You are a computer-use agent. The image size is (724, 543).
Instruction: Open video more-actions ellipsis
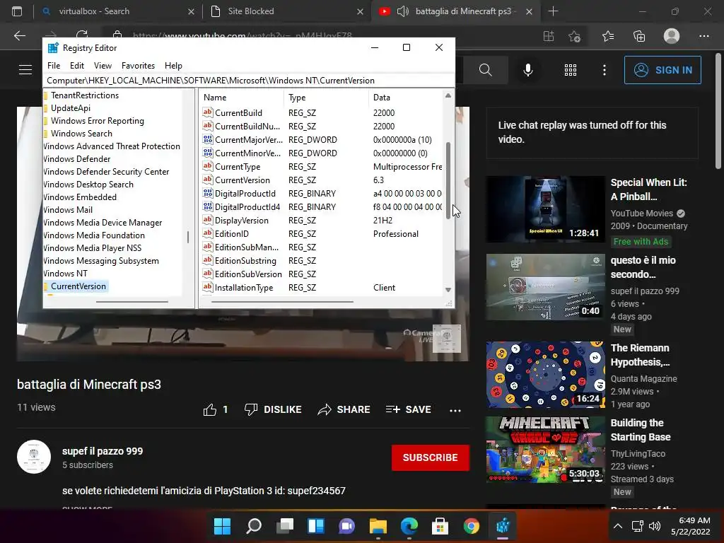click(x=455, y=411)
